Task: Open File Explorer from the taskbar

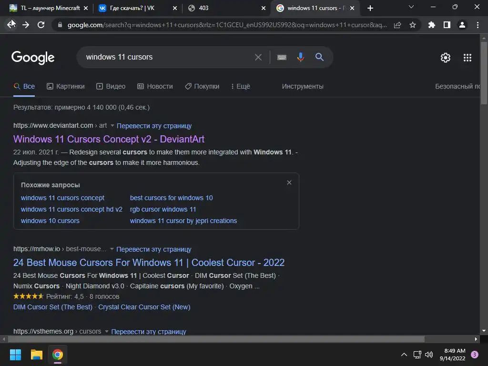Action: pos(36,355)
